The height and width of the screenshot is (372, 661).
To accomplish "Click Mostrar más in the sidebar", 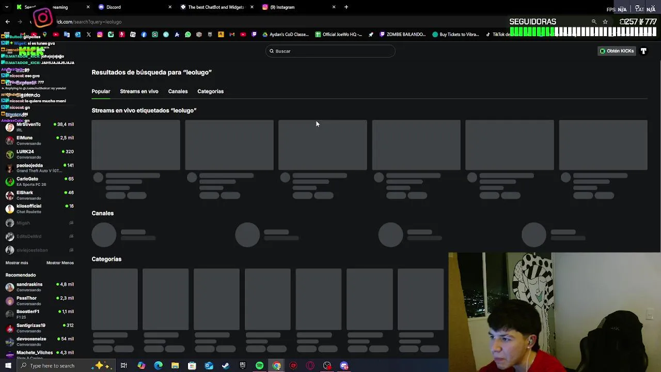I will click(x=17, y=263).
